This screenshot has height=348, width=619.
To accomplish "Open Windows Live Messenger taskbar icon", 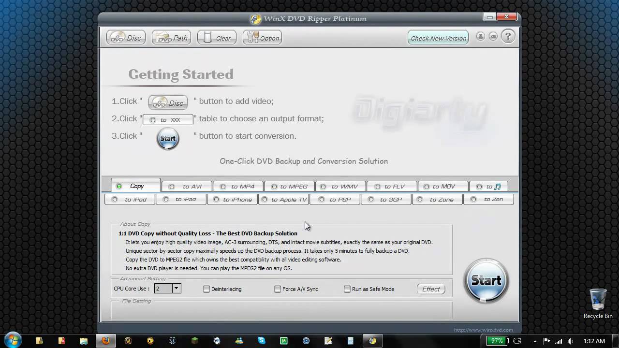I will point(239,341).
